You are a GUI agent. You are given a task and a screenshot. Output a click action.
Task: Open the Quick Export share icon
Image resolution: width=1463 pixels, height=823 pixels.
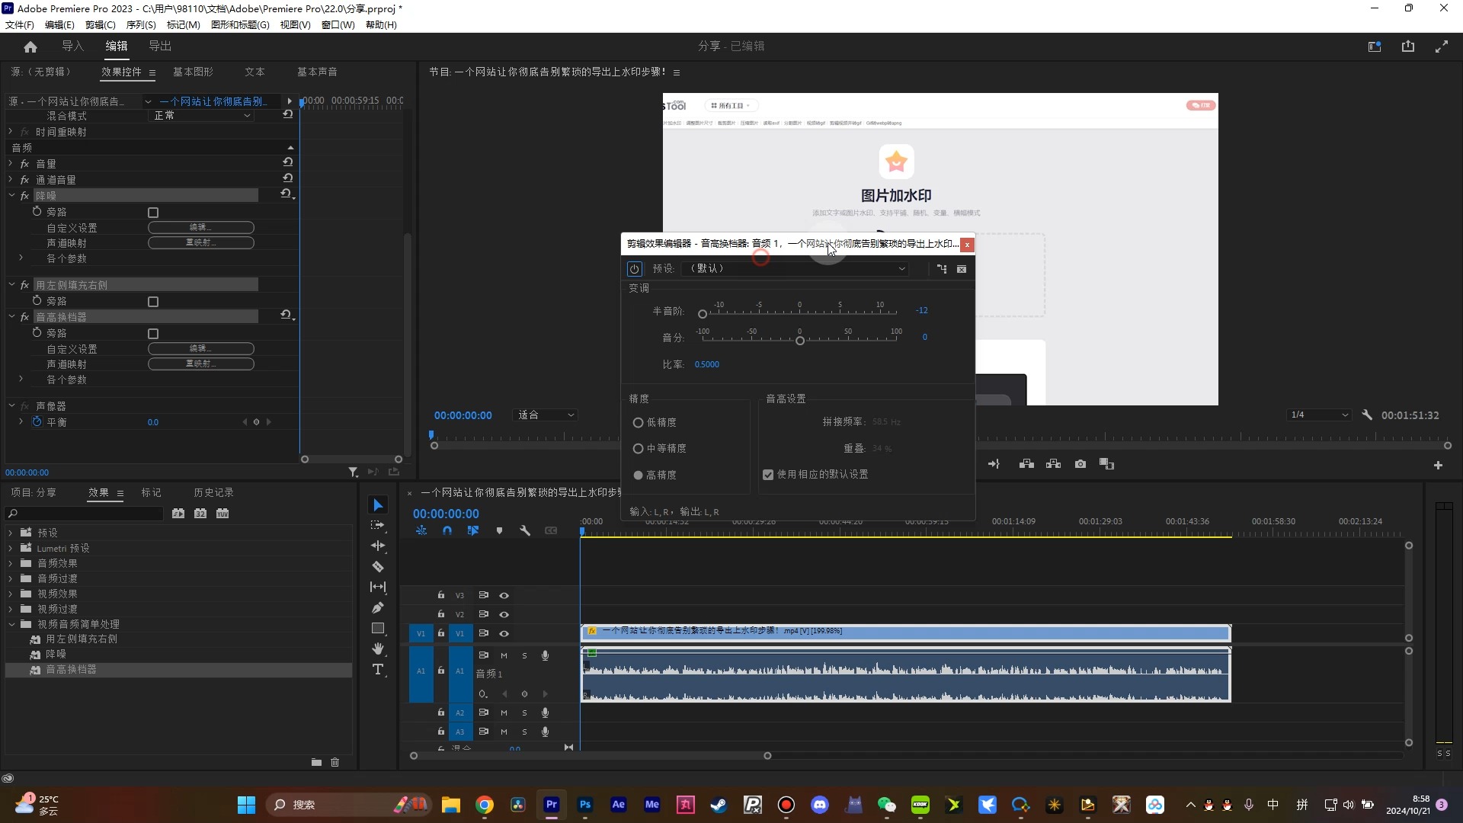coord(1408,46)
